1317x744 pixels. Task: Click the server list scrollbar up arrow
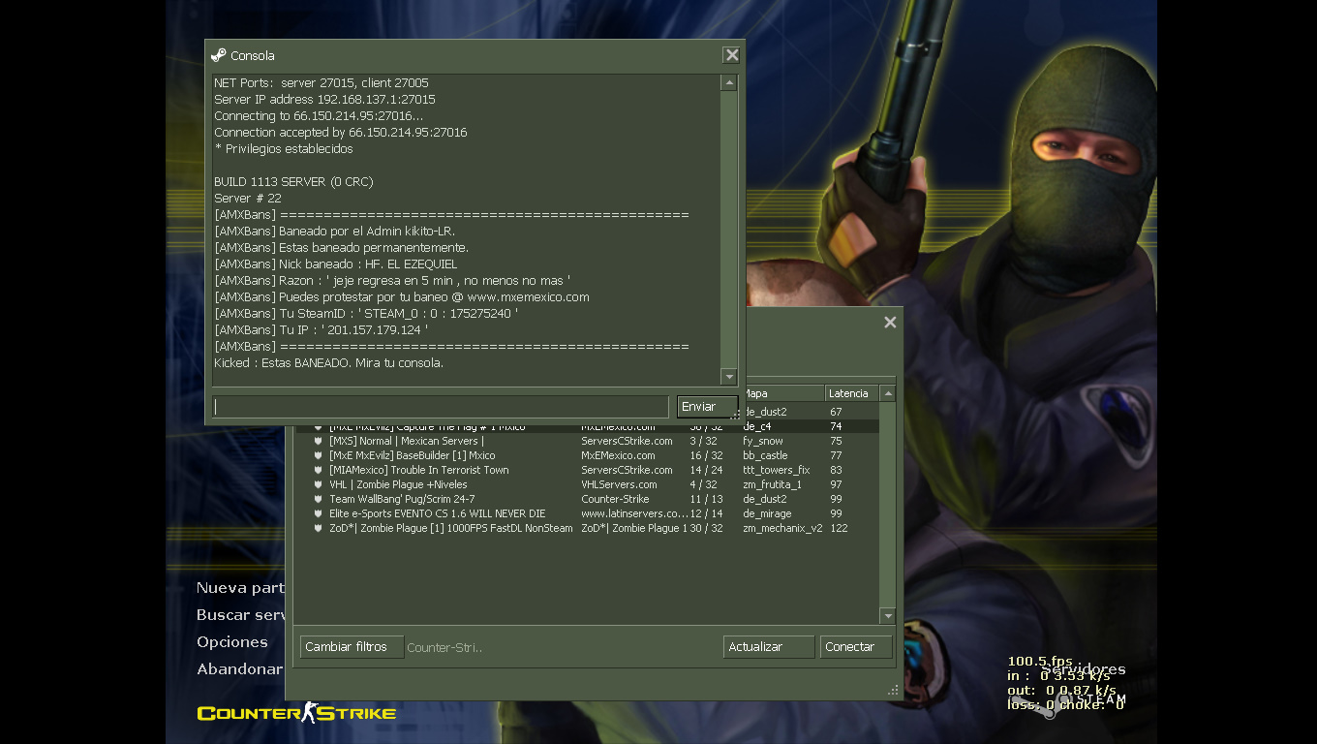coord(888,393)
